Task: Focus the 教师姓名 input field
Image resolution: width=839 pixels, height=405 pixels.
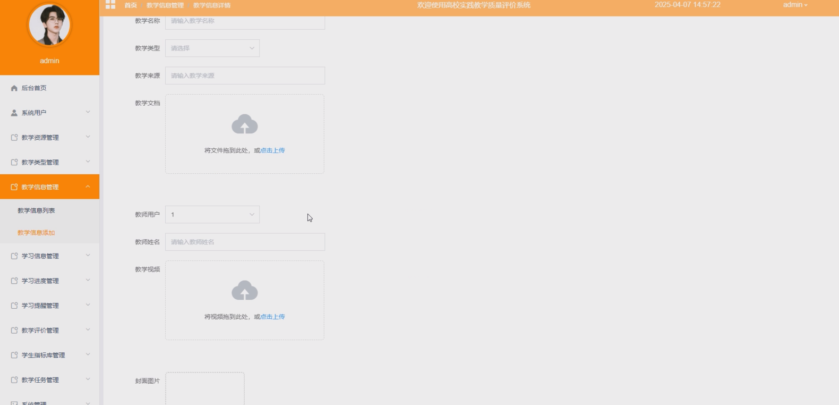Action: [x=245, y=242]
